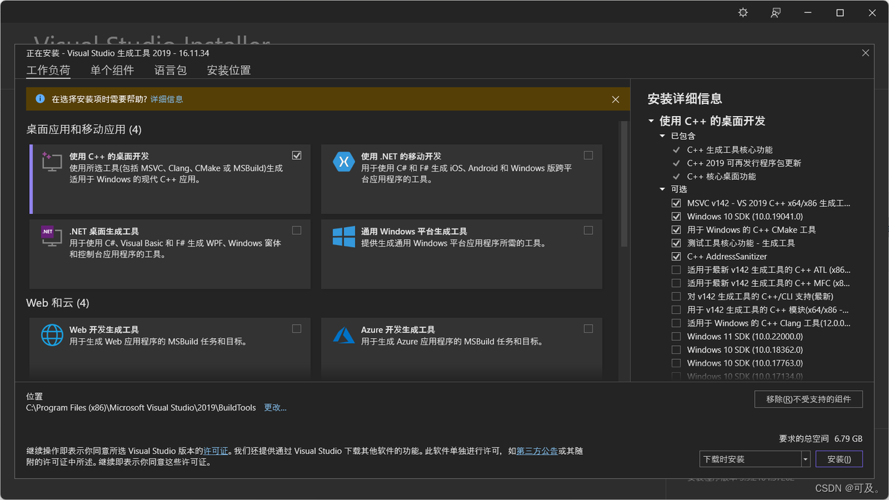Switch to the 安装位置 tab

[x=229, y=70]
